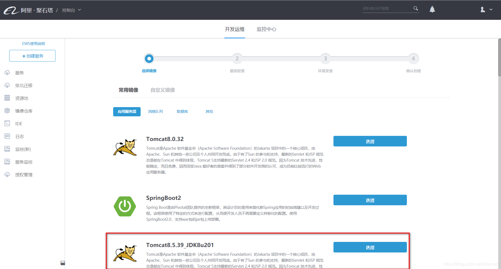The image size is (501, 269).
Task: Open 镜像仓库 in the sidebar
Action: coord(24,111)
